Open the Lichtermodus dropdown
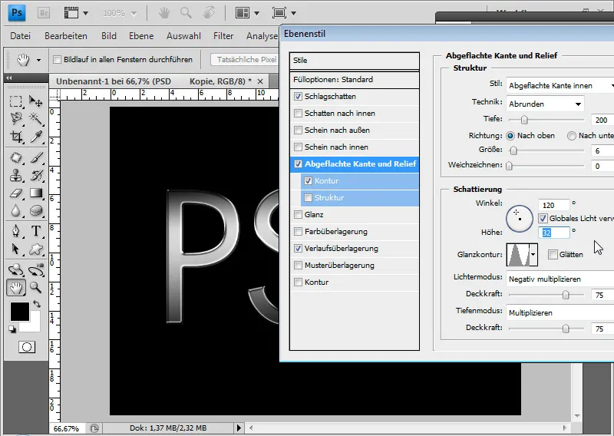 560,279
